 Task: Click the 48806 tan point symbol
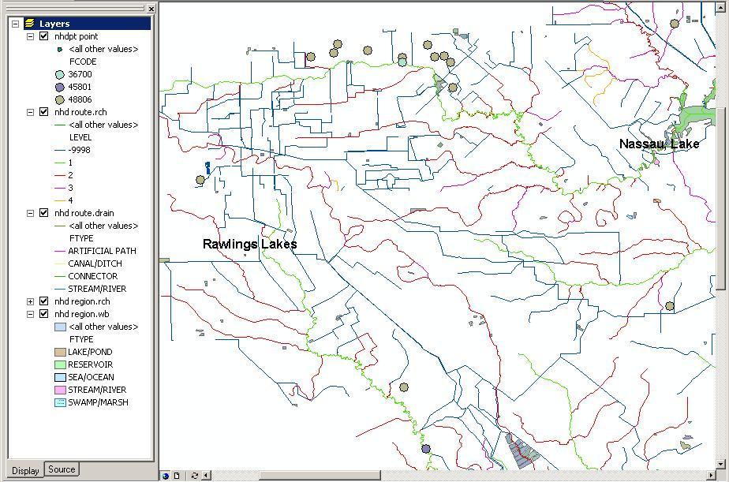point(60,99)
